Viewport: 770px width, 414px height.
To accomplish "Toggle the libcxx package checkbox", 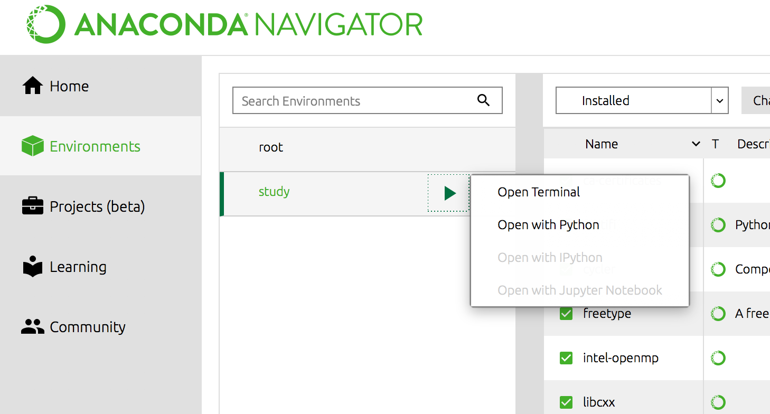I will click(x=566, y=402).
